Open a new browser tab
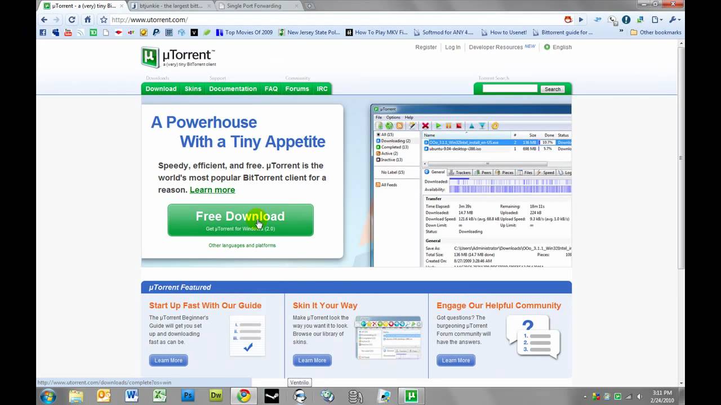 click(x=310, y=6)
